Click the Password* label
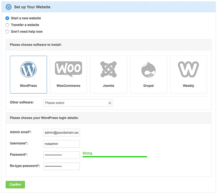Viewport: 217px width, 194px height. (19, 154)
